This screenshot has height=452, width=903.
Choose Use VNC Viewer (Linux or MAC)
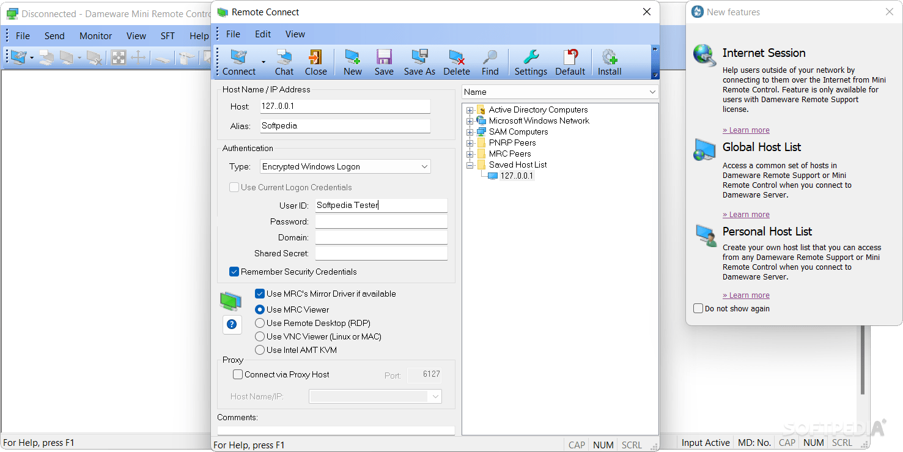click(260, 336)
